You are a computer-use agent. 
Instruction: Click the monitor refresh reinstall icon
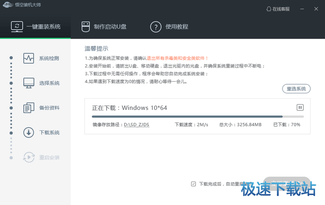pos(17,26)
